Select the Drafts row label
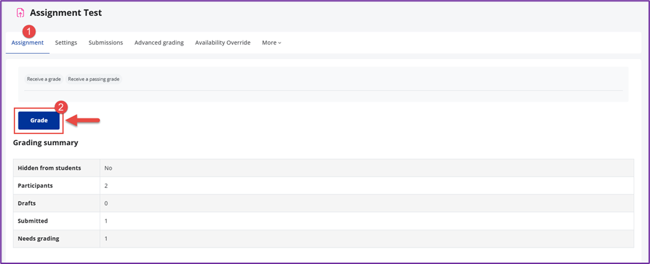The image size is (650, 264). click(27, 203)
